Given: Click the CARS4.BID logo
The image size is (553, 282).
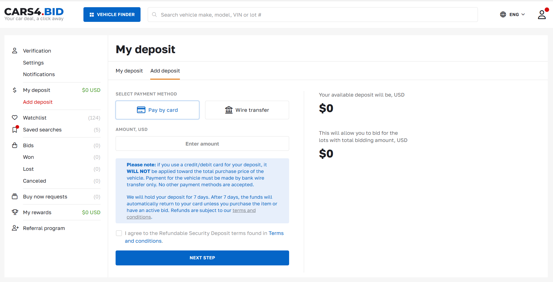Looking at the screenshot, I should point(34,14).
